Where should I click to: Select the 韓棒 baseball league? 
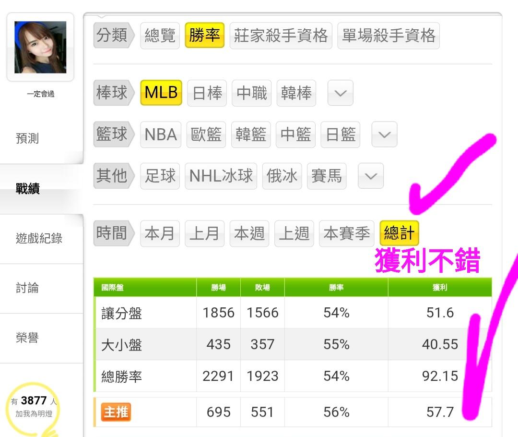[x=296, y=93]
